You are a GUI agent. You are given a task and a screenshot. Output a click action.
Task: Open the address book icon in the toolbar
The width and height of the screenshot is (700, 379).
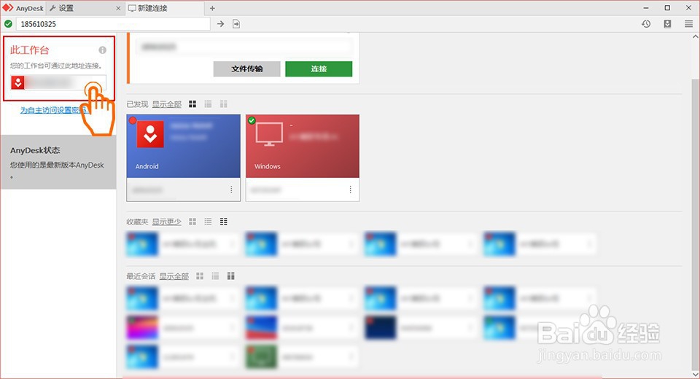coord(667,24)
